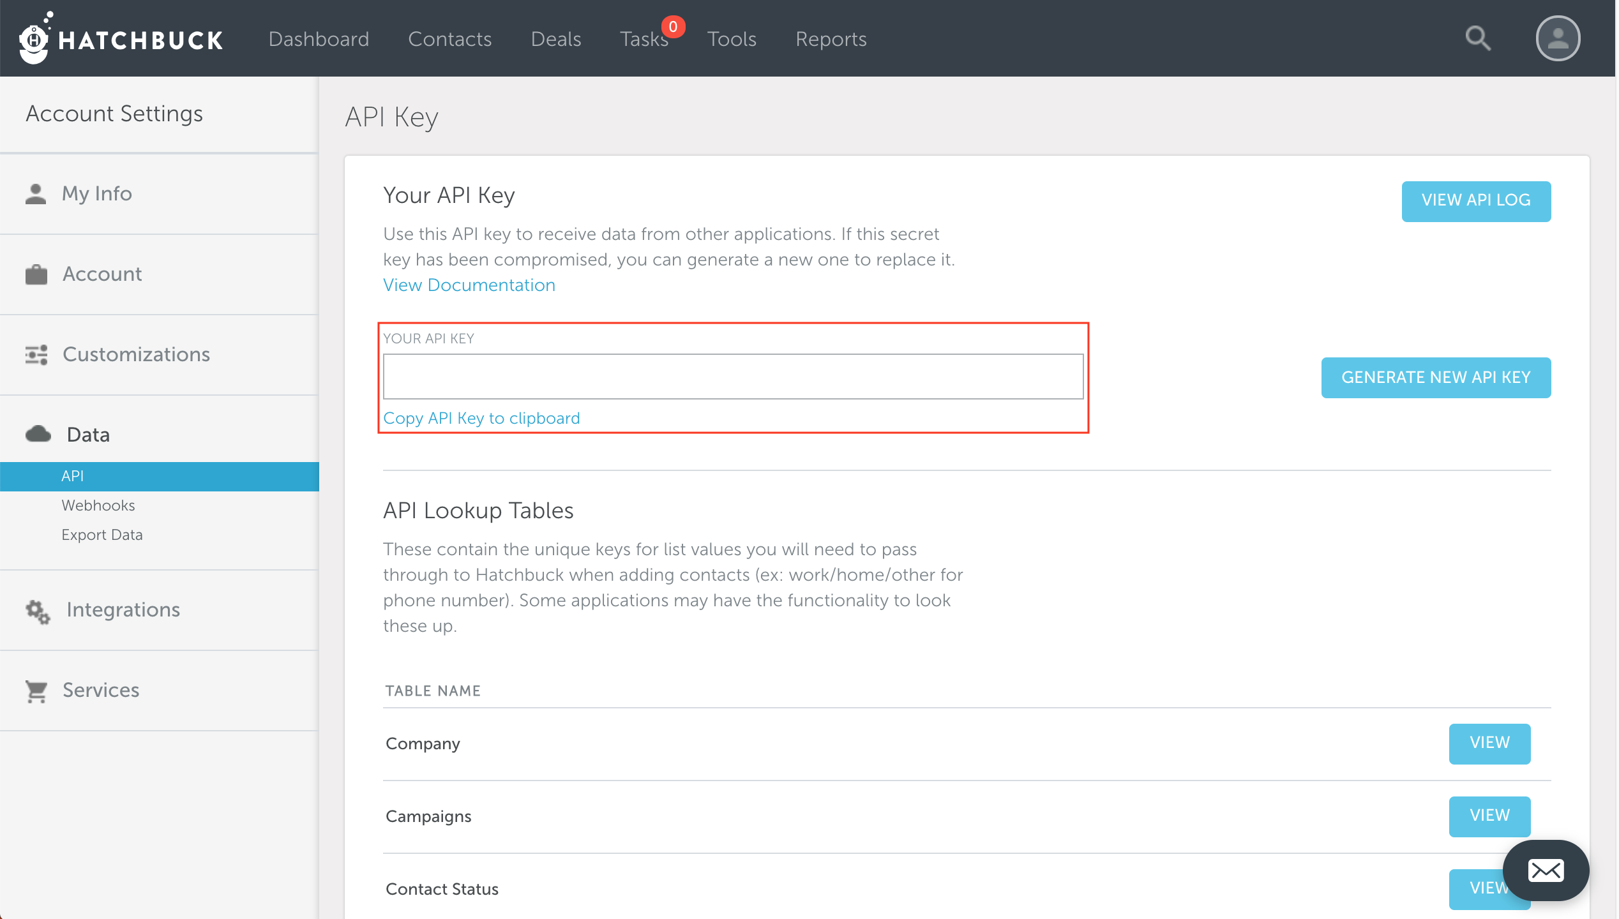The image size is (1619, 919).
Task: Open Export Data from the sidebar
Action: pyautogui.click(x=102, y=534)
